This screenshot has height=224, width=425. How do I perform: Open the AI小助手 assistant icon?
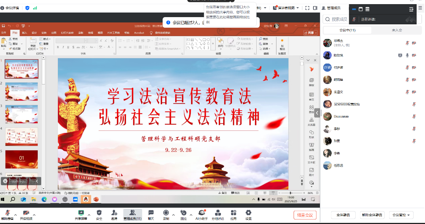[x=201, y=213]
